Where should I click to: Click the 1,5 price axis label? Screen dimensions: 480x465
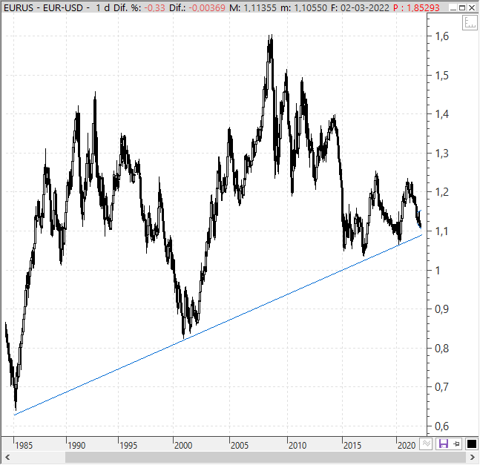click(x=442, y=75)
